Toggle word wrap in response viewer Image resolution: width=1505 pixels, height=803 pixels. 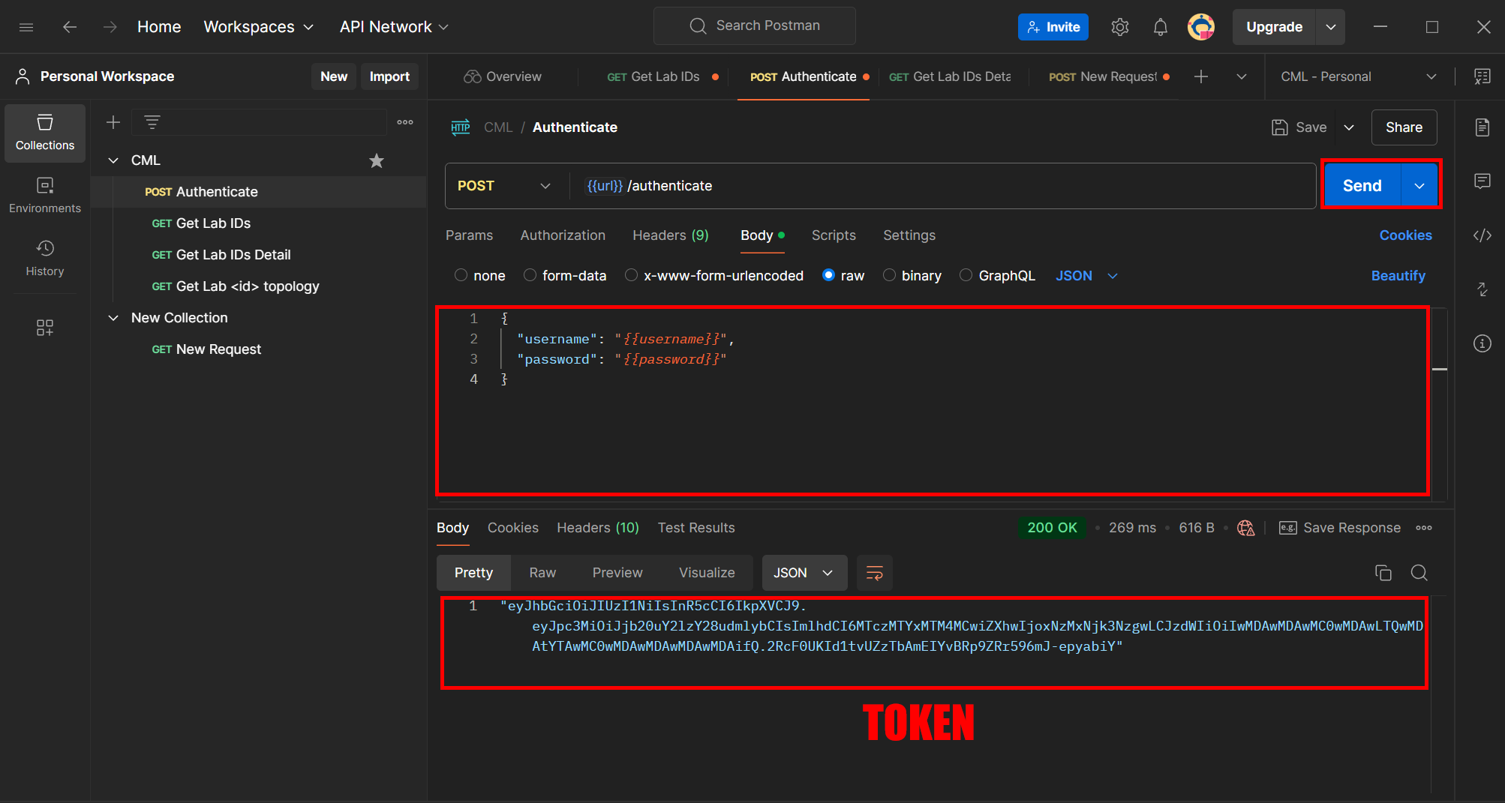[874, 573]
